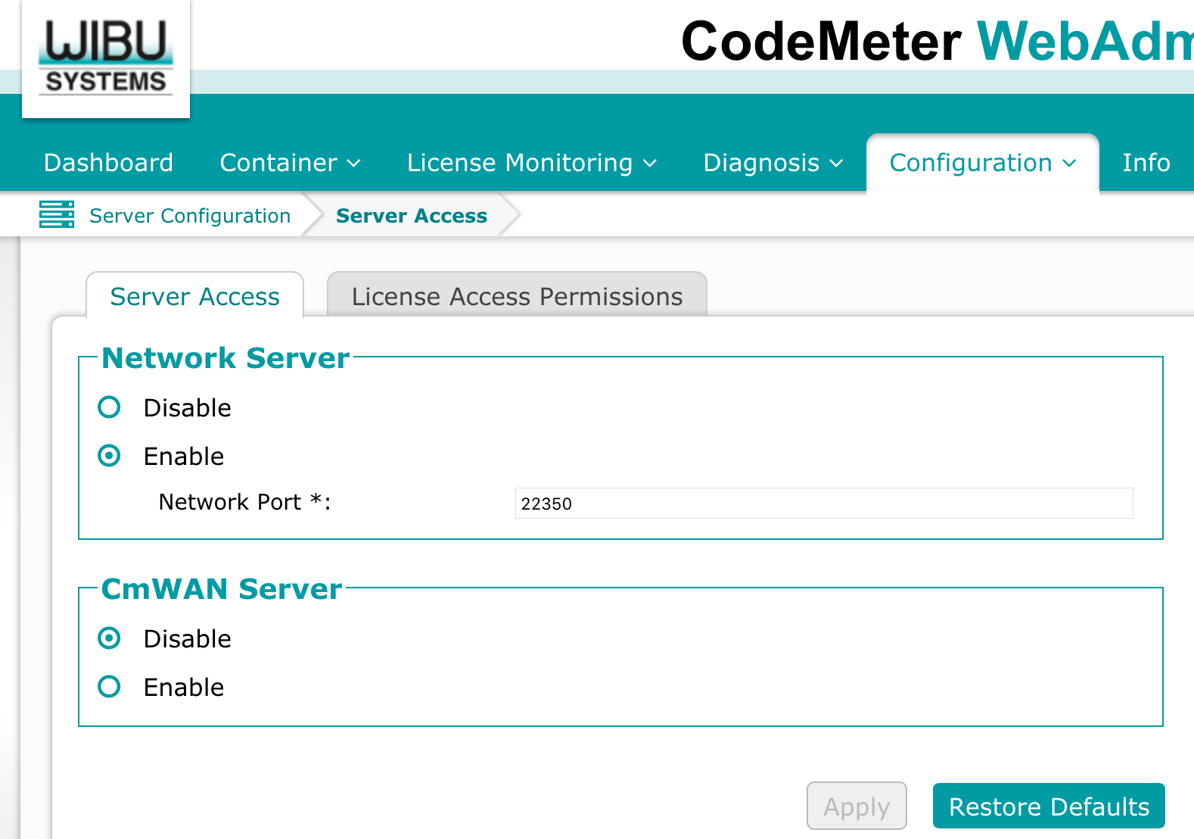Expand the License Monitoring dropdown arrow

pyautogui.click(x=649, y=164)
